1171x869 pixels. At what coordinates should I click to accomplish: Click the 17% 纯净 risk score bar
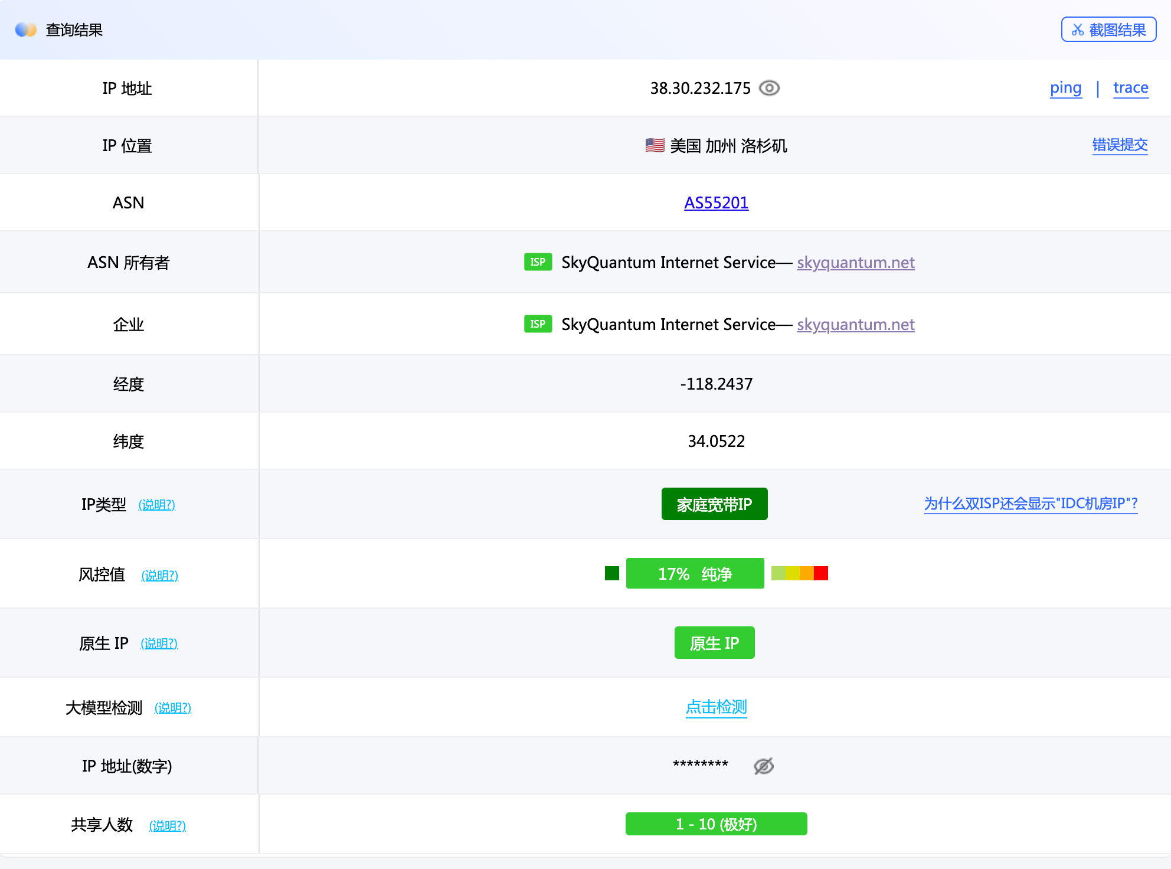click(695, 573)
